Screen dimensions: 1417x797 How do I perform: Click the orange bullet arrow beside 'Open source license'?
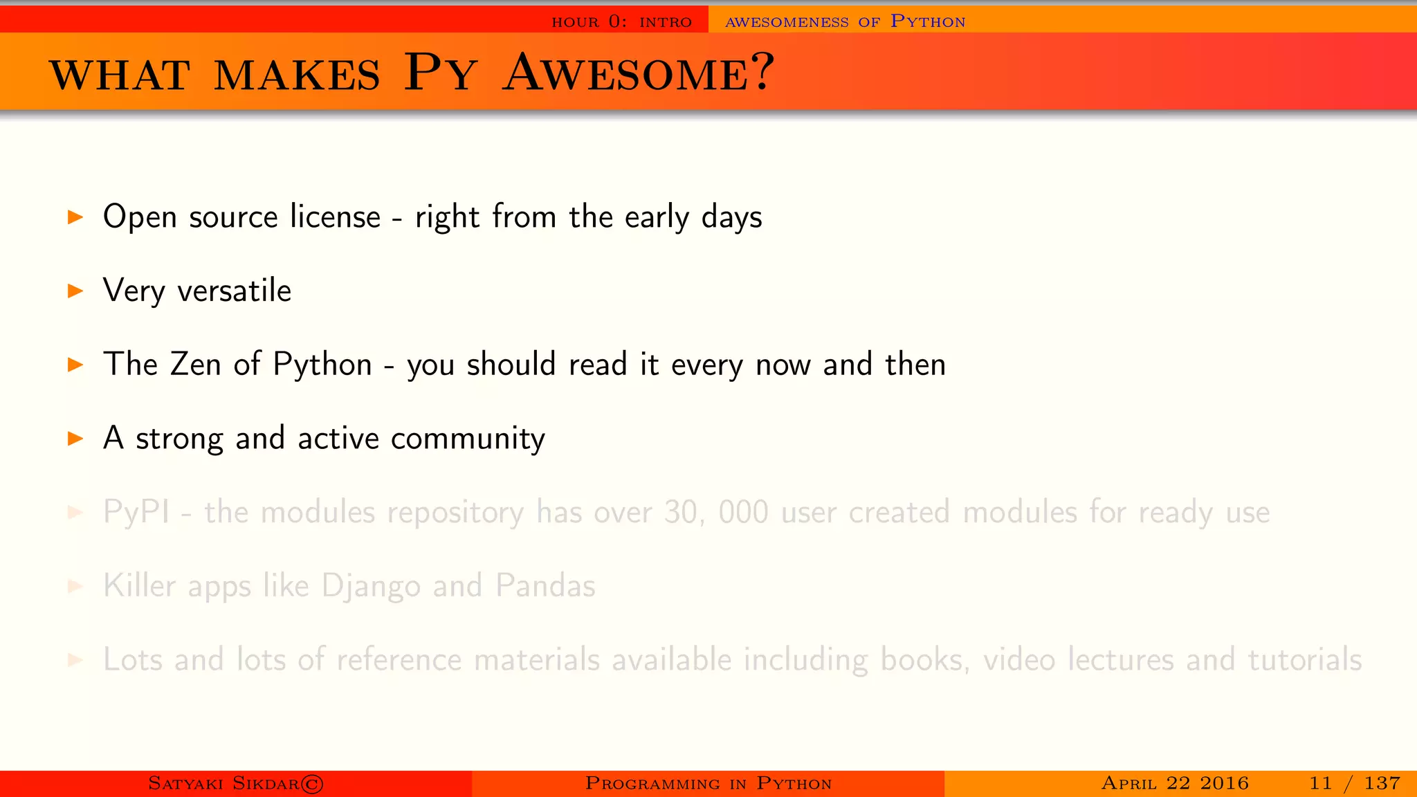click(x=75, y=217)
